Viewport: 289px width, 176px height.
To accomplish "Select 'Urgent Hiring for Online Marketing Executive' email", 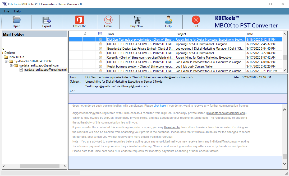I will click(x=176, y=57).
